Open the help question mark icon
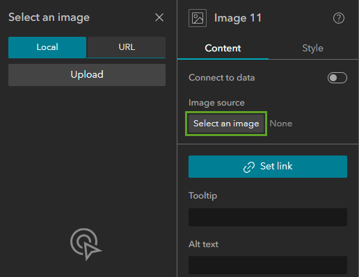Image resolution: width=359 pixels, height=277 pixels. [x=339, y=18]
